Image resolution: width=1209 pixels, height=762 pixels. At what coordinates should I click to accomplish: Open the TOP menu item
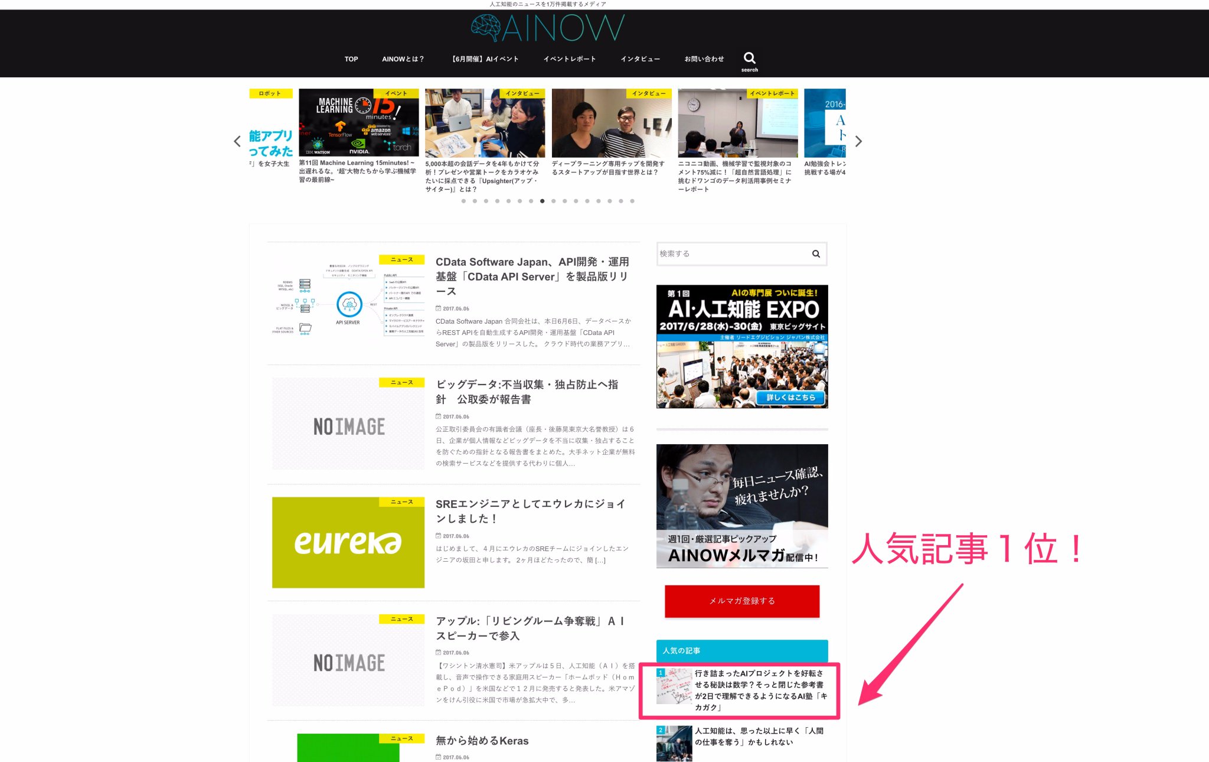pos(351,59)
